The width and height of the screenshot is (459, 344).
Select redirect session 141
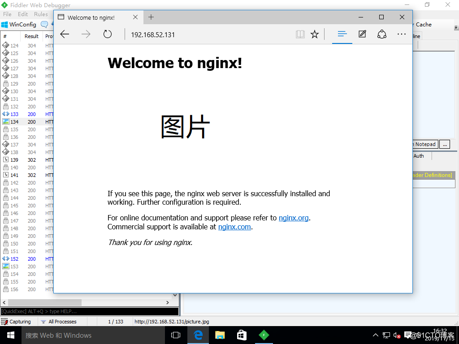click(28, 175)
